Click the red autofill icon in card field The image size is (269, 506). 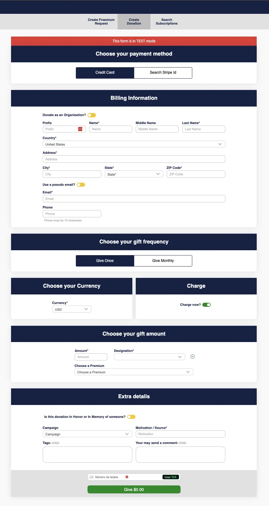tap(127, 477)
